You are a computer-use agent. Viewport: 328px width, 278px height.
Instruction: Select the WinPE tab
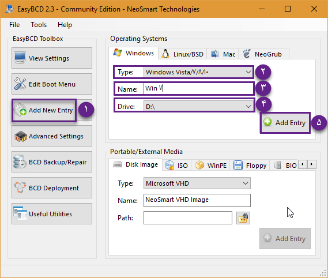(210, 166)
